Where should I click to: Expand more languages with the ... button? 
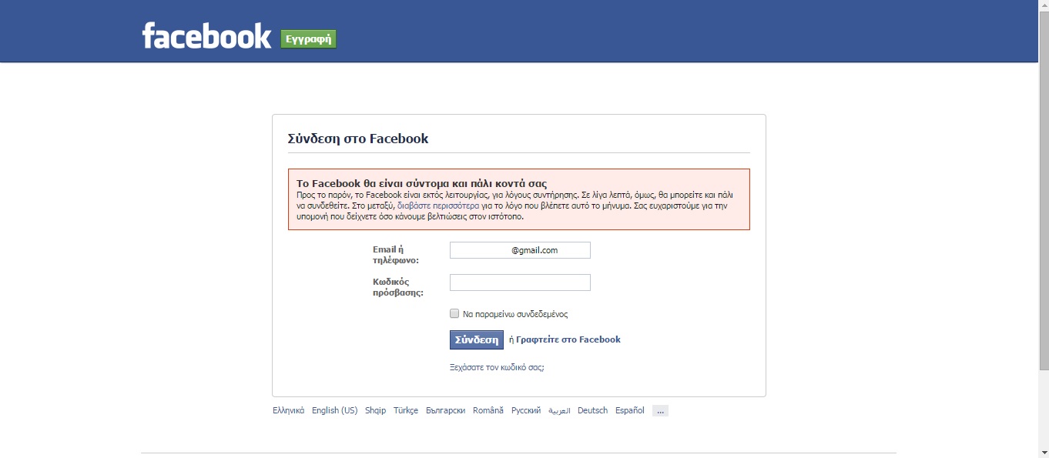coord(660,411)
